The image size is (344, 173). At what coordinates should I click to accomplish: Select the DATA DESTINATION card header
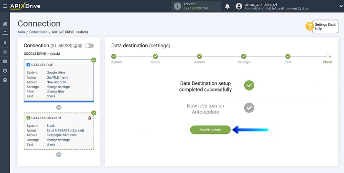pyautogui.click(x=43, y=118)
